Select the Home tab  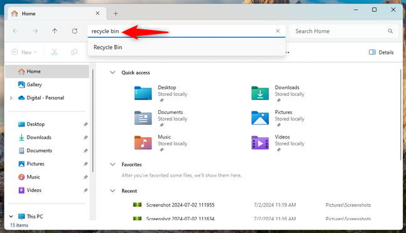coord(57,13)
